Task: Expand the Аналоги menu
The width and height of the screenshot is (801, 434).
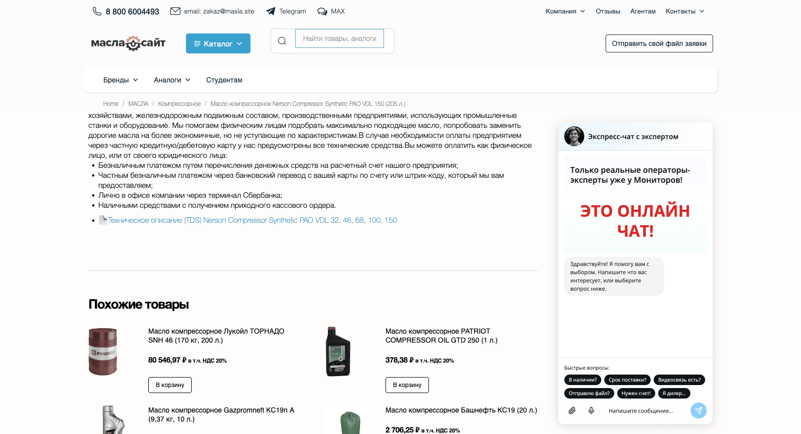Action: (172, 80)
